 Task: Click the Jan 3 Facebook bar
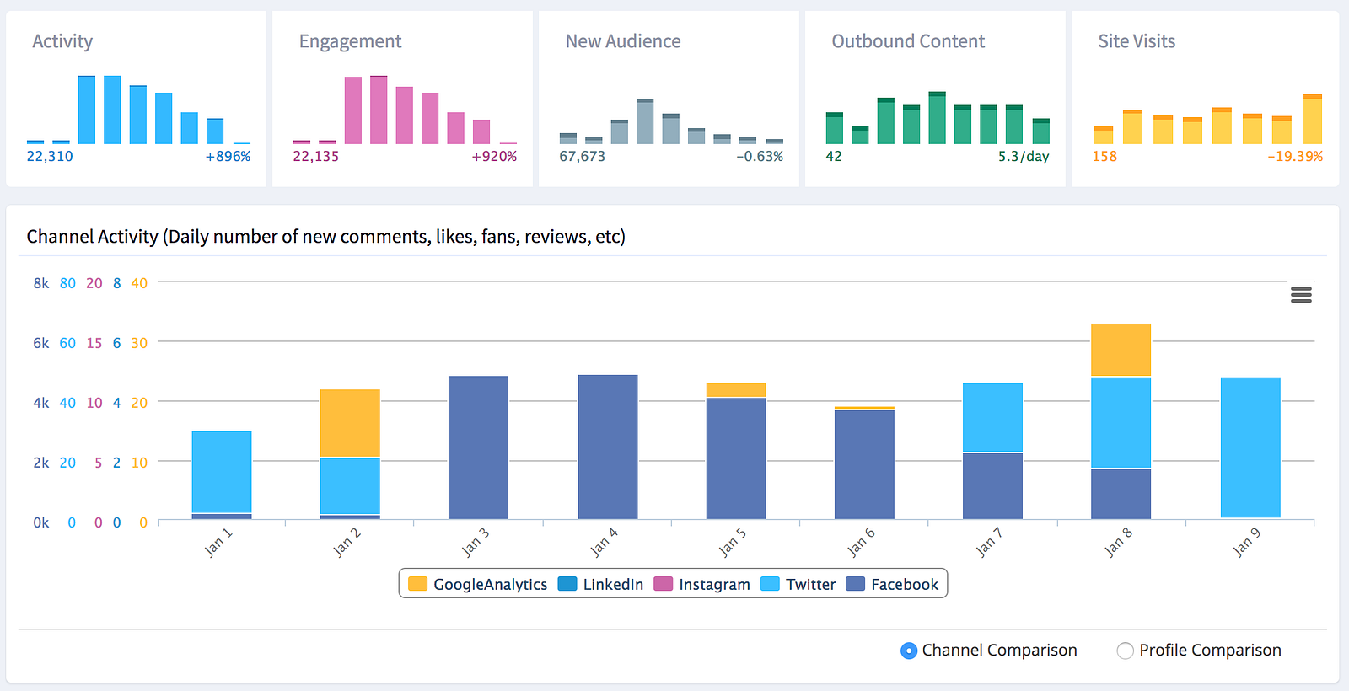pos(478,447)
